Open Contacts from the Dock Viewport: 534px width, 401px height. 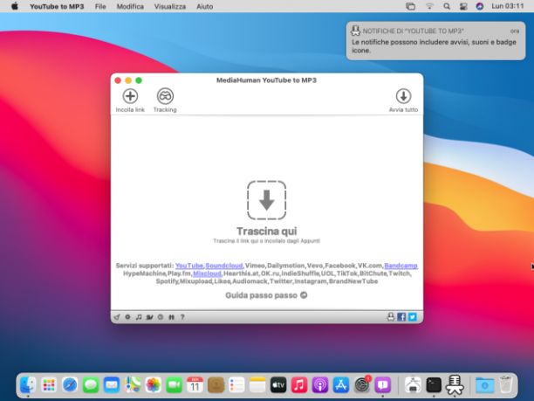[x=216, y=385]
